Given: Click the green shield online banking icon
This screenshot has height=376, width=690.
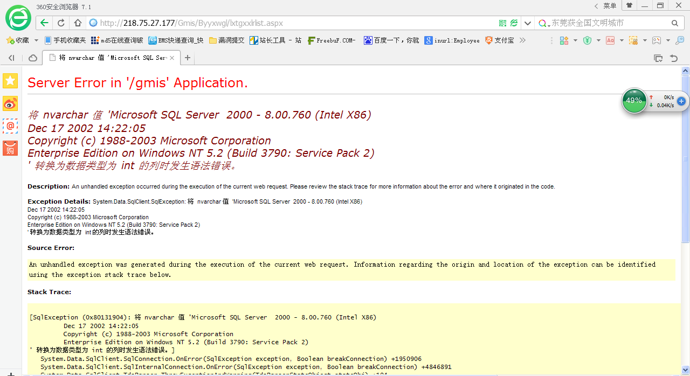Looking at the screenshot, I should (x=588, y=40).
